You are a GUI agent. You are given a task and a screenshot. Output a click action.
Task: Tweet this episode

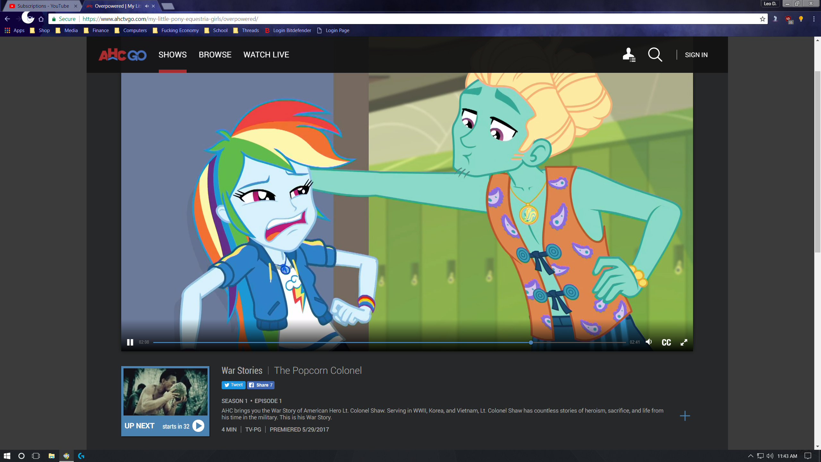click(233, 385)
